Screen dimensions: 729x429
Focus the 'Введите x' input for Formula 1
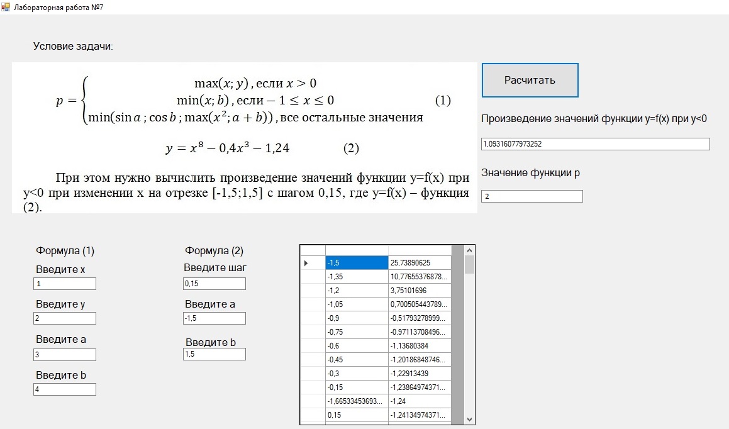(65, 284)
